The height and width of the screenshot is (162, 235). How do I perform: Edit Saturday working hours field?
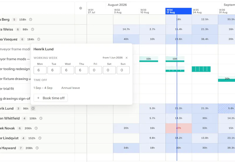(x=109, y=70)
